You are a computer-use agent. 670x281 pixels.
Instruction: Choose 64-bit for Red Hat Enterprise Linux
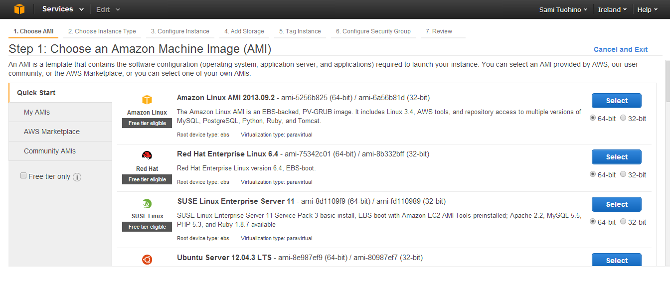(593, 174)
